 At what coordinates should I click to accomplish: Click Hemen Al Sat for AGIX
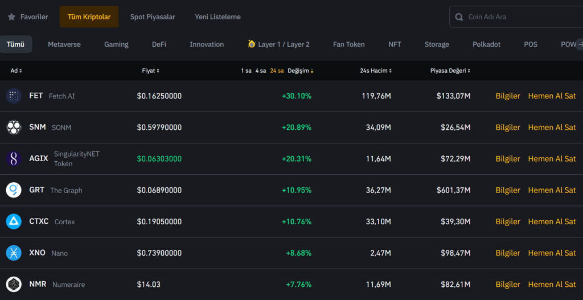(552, 159)
